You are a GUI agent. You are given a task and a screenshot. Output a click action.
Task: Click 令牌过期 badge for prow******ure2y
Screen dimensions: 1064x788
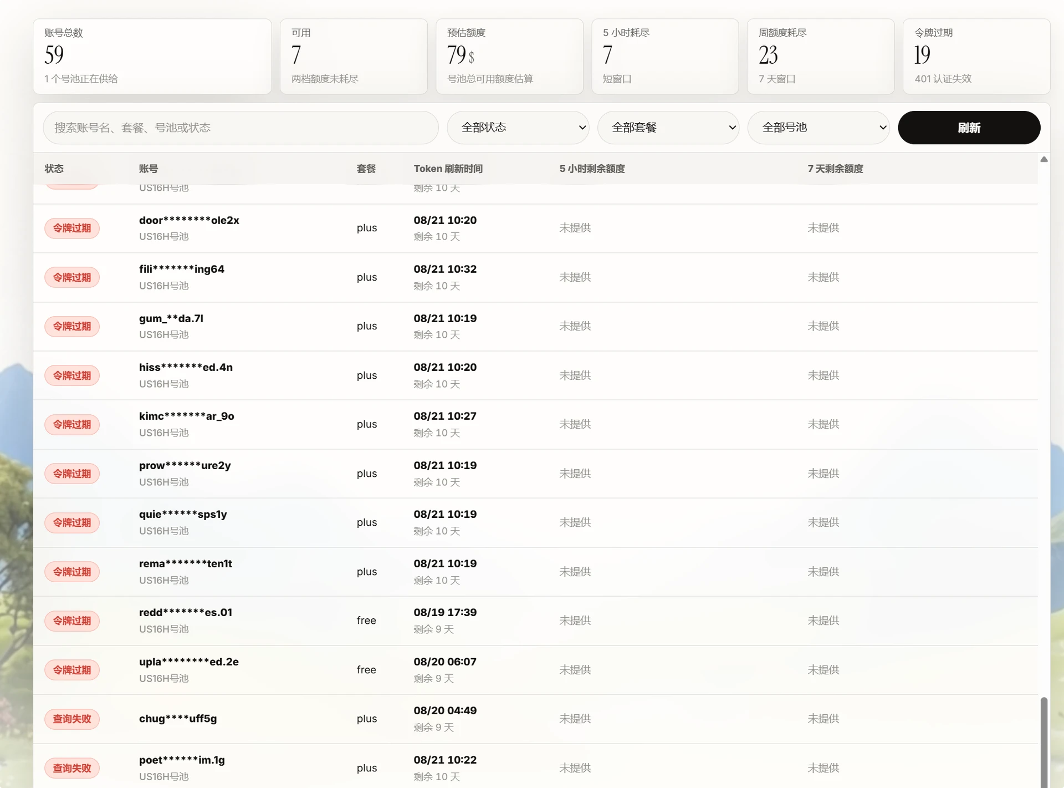click(72, 474)
